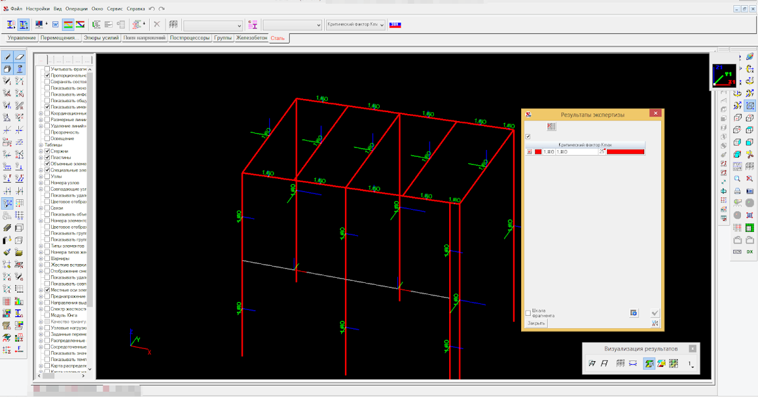Expand the Координационные tree node
Viewport: 758px width, 397px height.
(41, 113)
